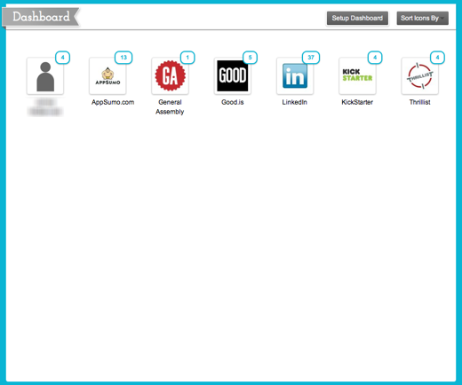Click the General Assembly text label
This screenshot has width=462, height=385.
(170, 106)
